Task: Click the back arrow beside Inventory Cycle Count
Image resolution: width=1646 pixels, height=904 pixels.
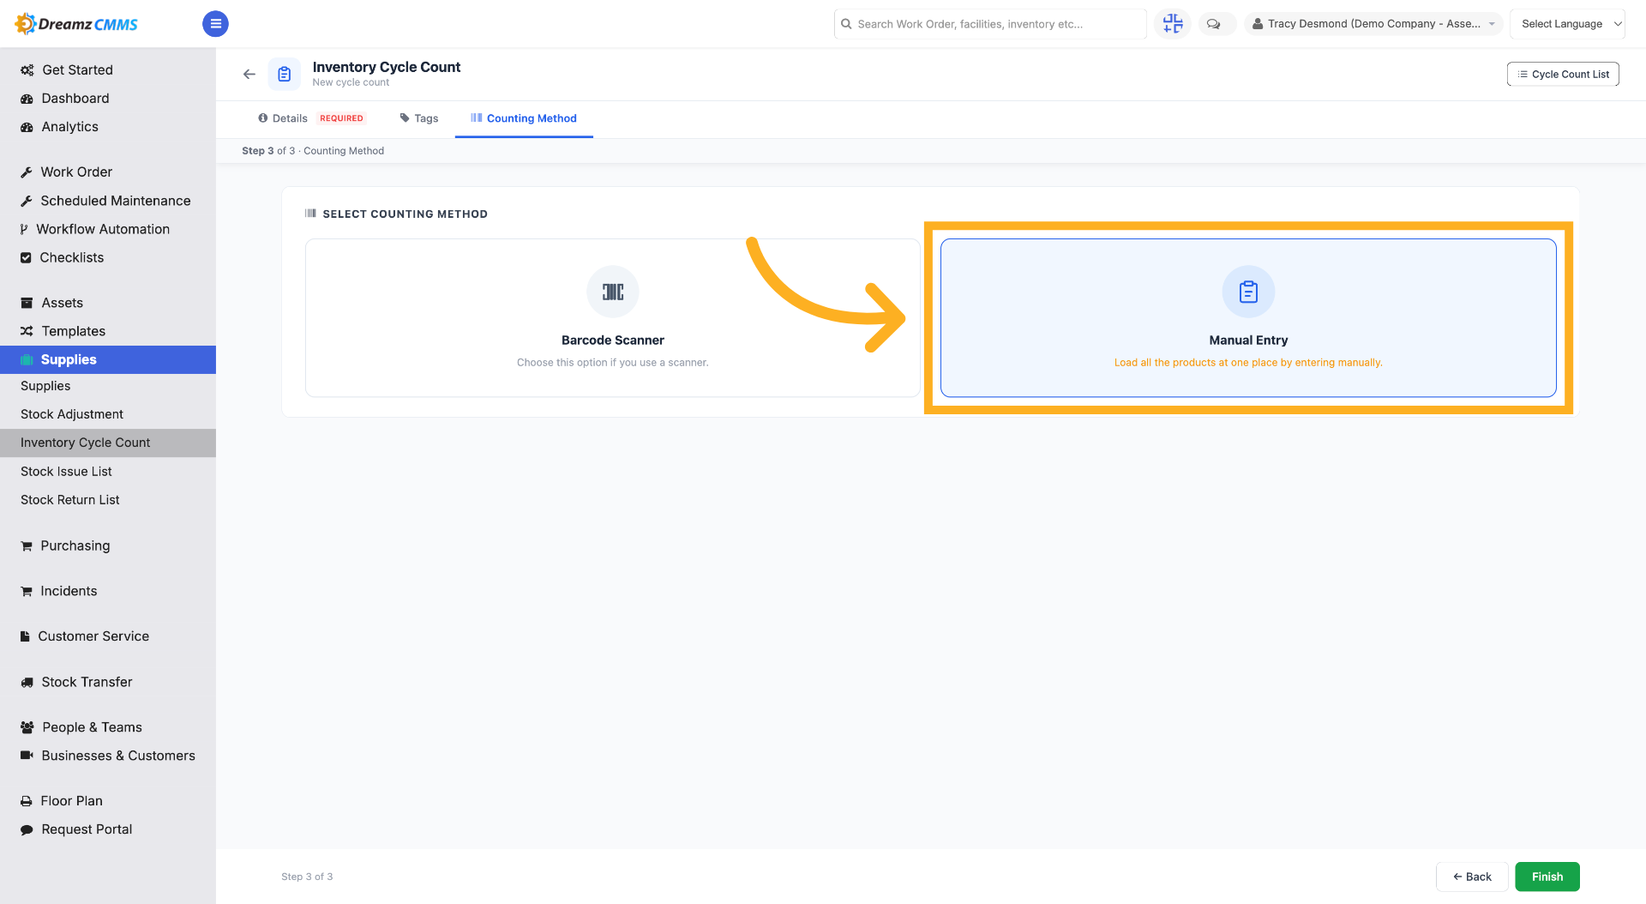Action: [x=249, y=75]
